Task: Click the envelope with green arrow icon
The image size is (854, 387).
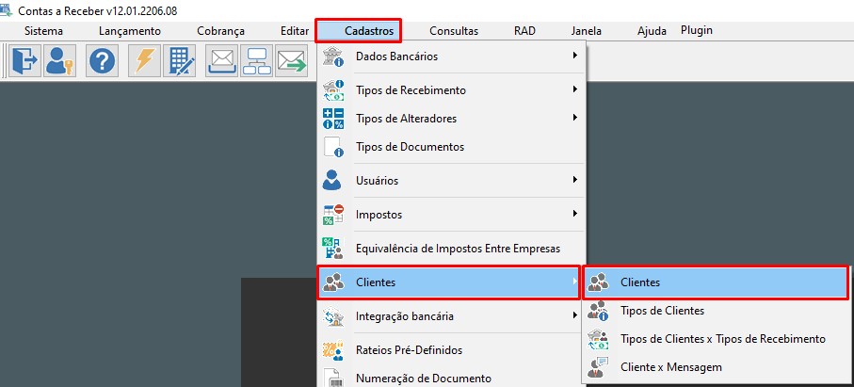Action: point(291,60)
